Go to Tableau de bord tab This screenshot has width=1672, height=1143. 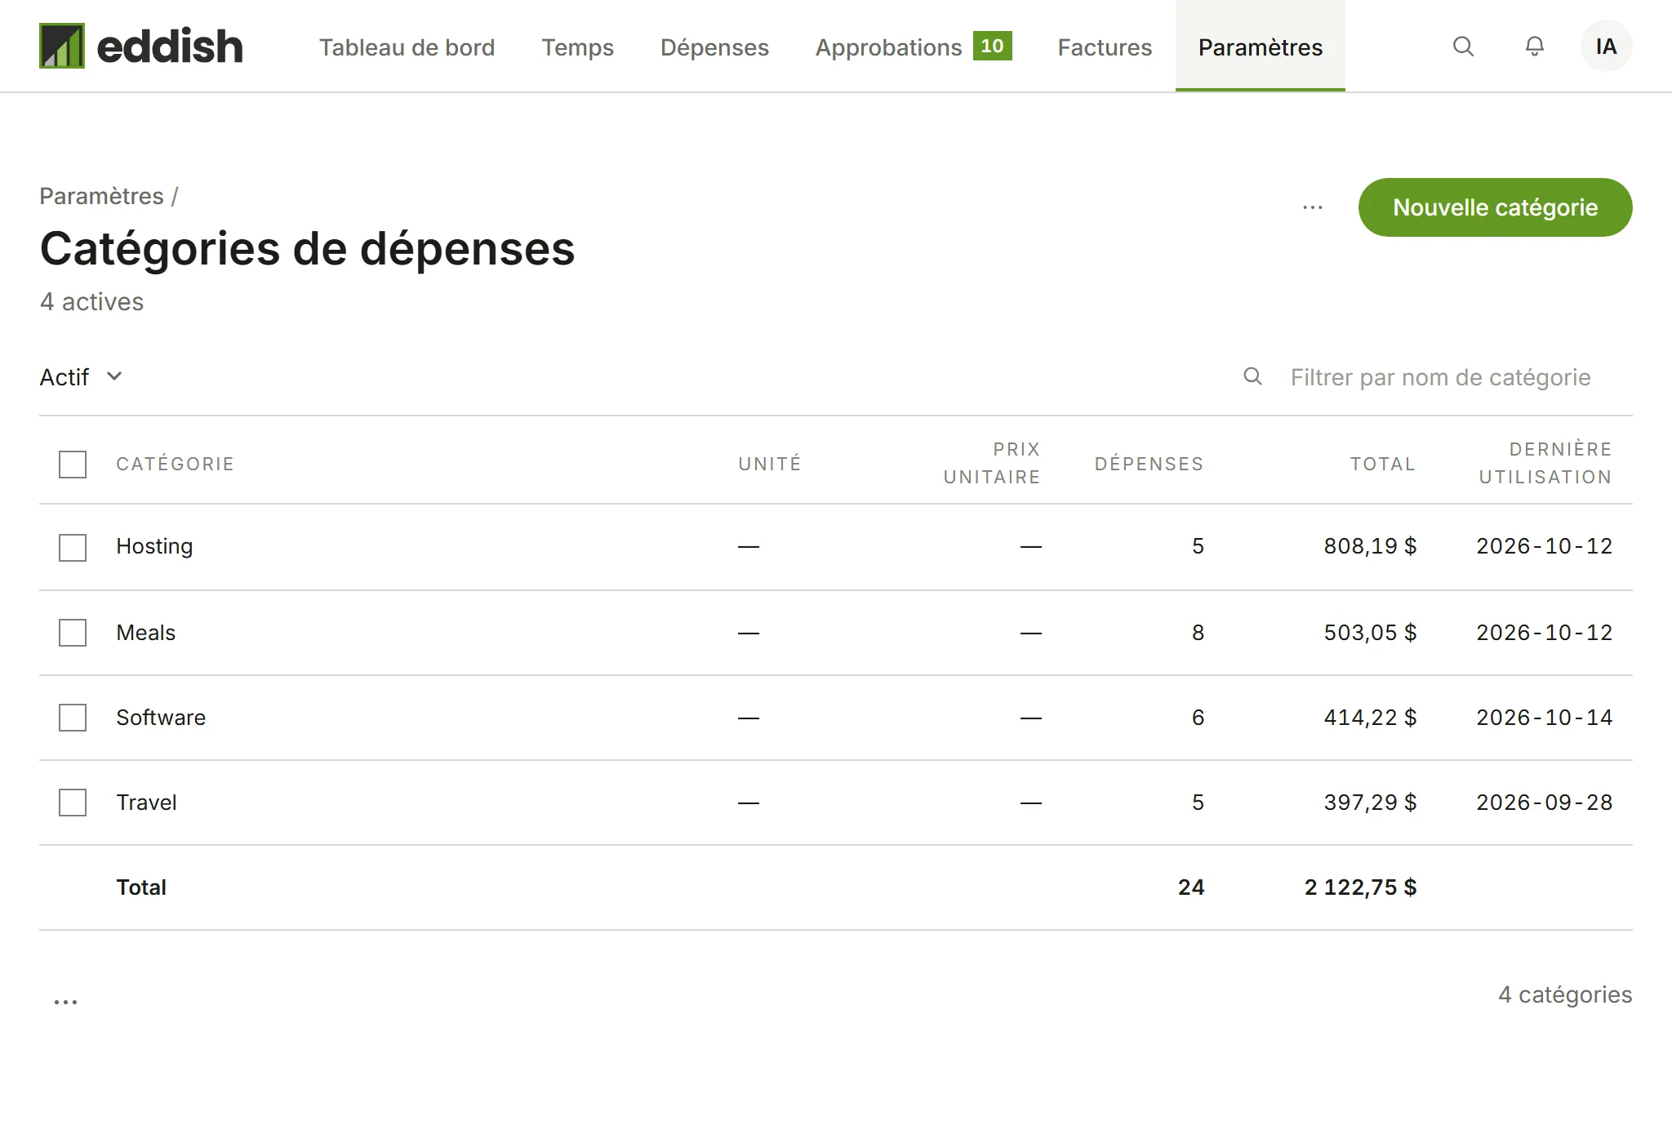pyautogui.click(x=407, y=47)
